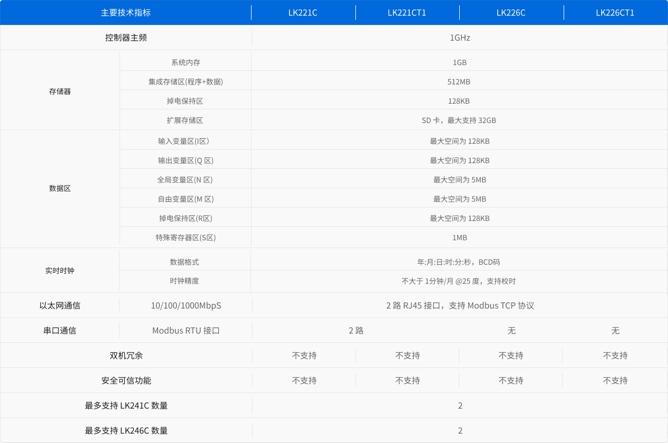The height and width of the screenshot is (443, 668).
Task: Click '年:月:日:时:分:秒，BCD码' value
Action: (459, 262)
